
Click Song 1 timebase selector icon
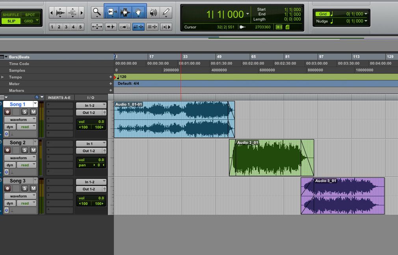(x=7, y=134)
